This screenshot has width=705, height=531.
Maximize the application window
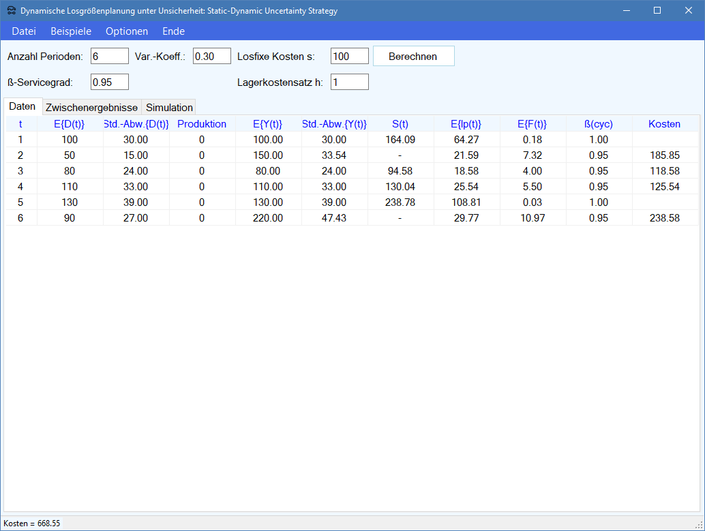(x=657, y=11)
